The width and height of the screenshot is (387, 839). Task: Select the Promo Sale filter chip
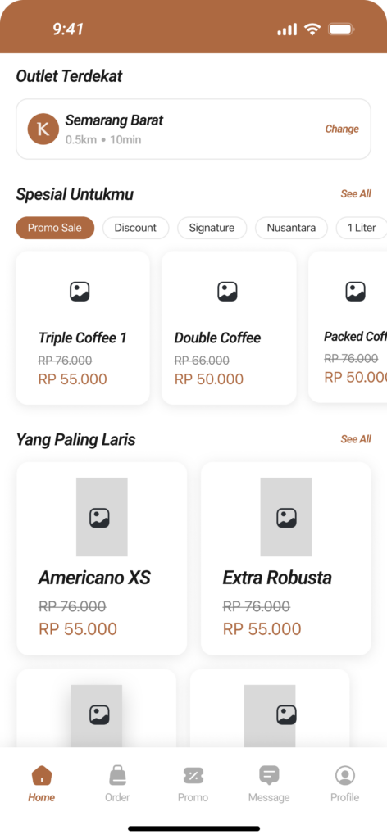coord(55,228)
